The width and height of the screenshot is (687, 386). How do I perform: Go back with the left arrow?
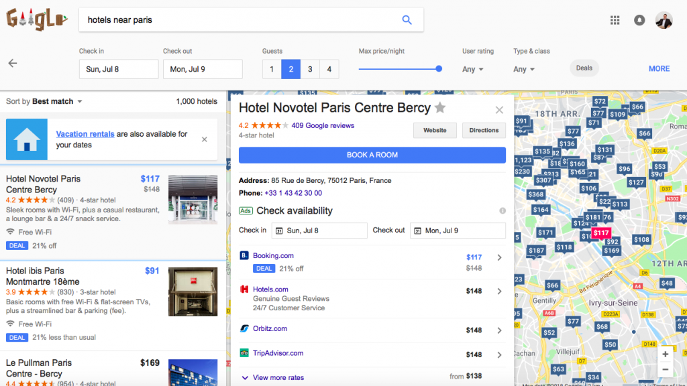click(x=13, y=63)
